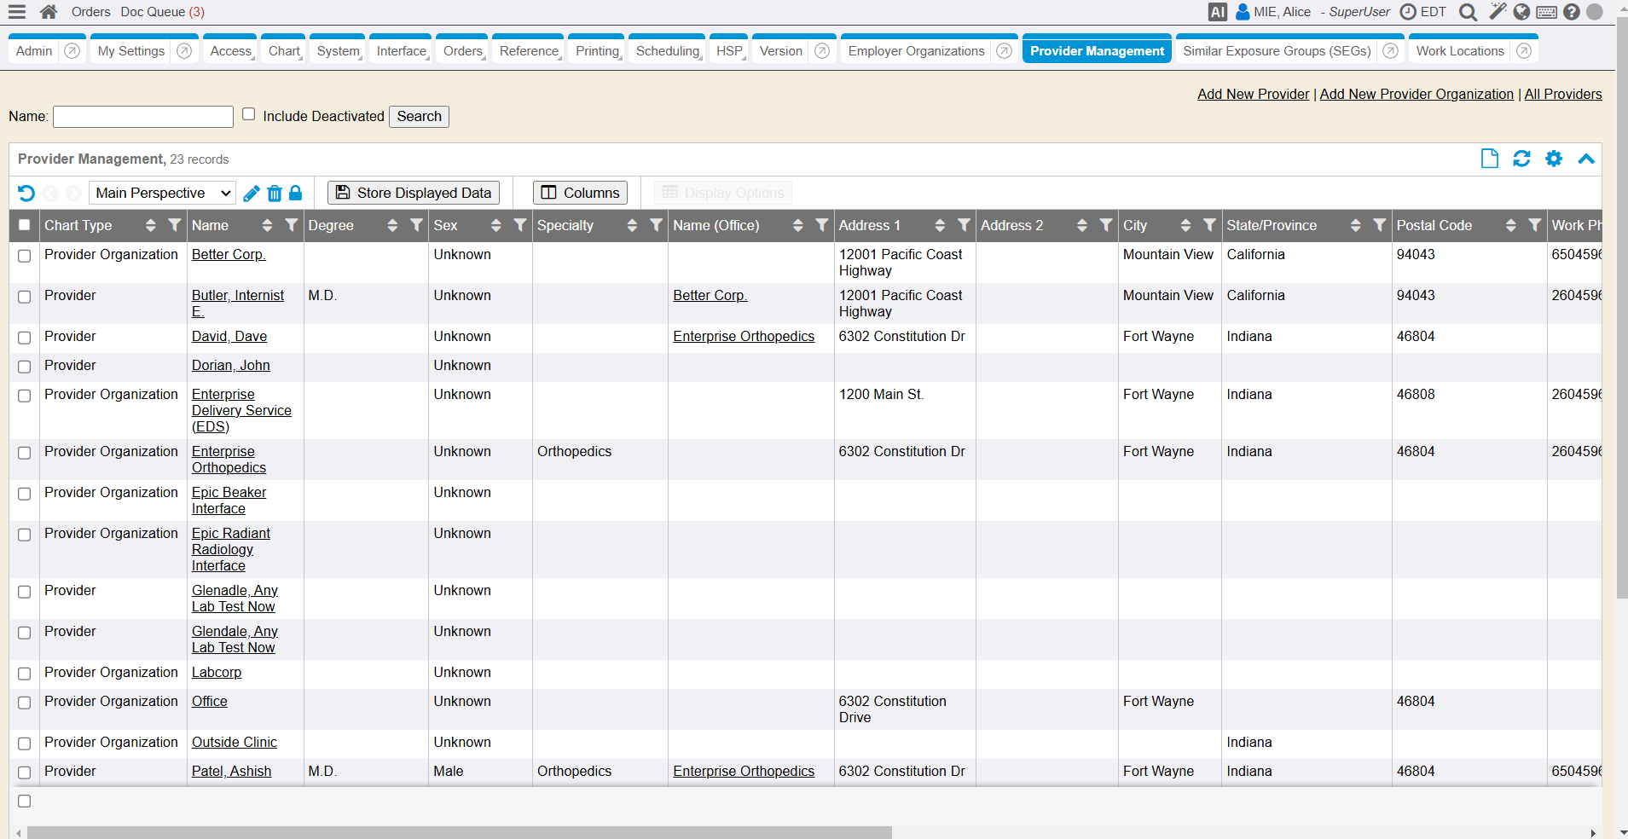Enable the Include Deactivated checkbox
This screenshot has height=839, width=1628.
coord(249,114)
